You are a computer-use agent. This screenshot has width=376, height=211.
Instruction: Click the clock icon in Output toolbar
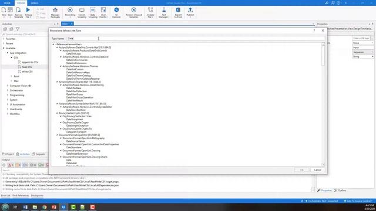click(4, 165)
